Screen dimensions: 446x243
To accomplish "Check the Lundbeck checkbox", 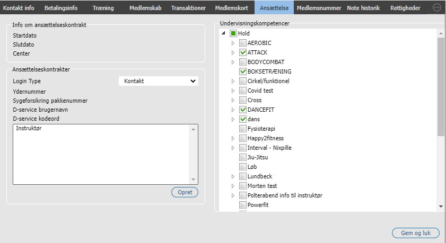I will pos(243,176).
